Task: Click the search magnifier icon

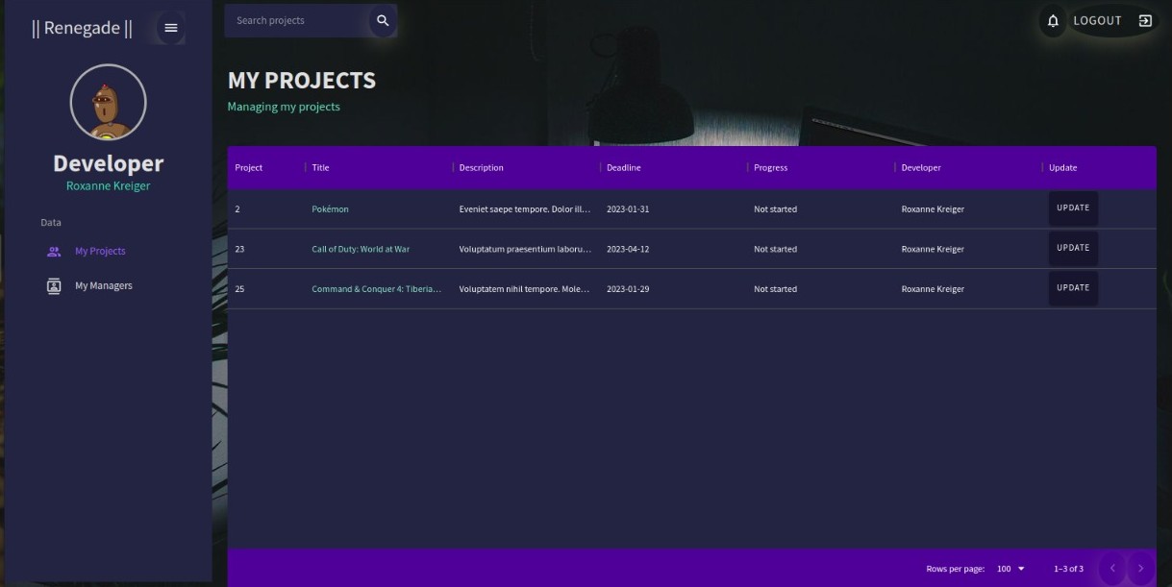Action: [x=383, y=19]
